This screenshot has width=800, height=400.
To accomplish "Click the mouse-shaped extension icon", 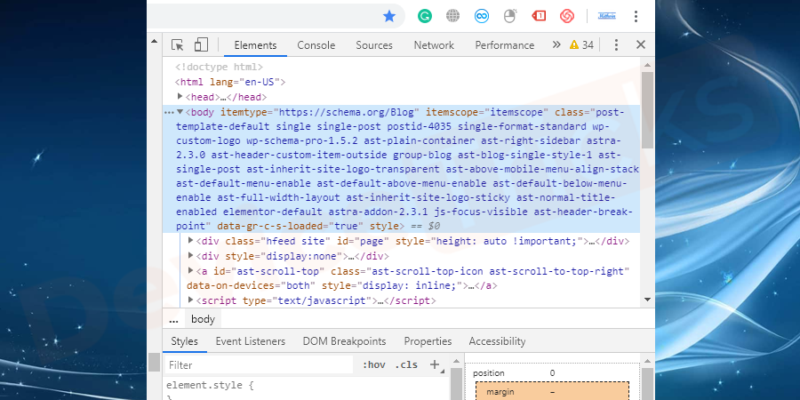I will 509,16.
